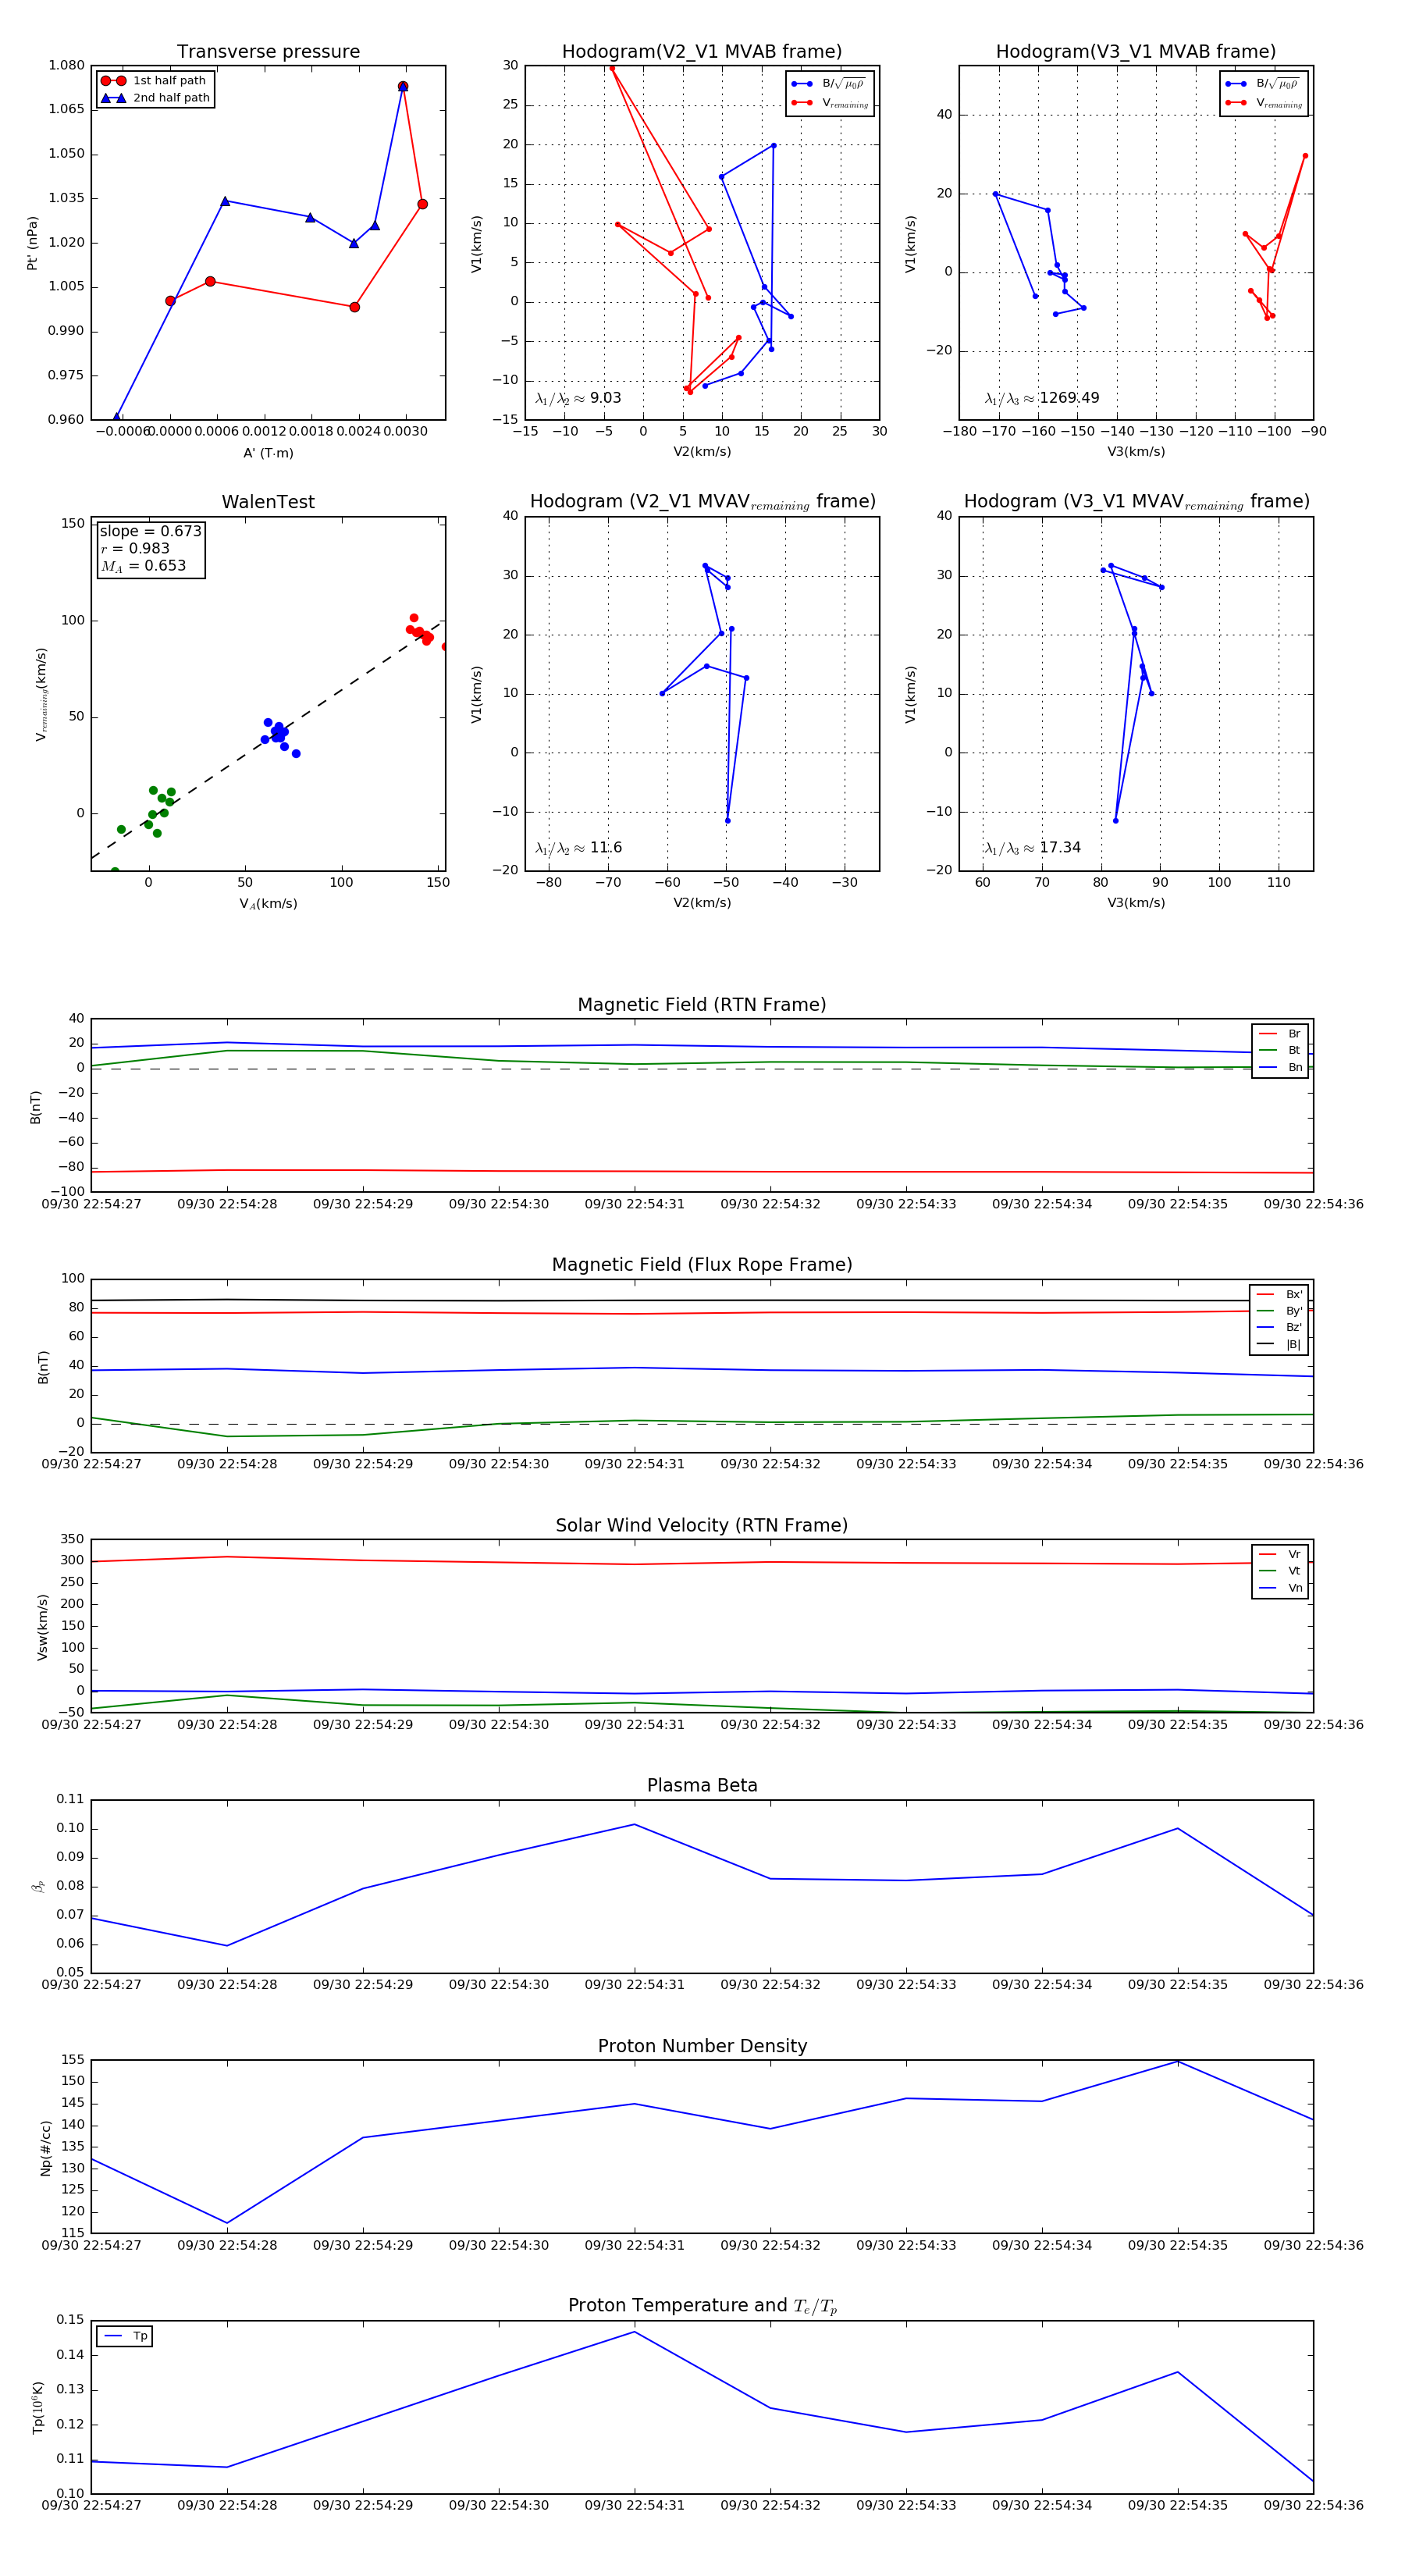Select the 'Magnetic Field (RTN Frame)' title

(702, 1005)
